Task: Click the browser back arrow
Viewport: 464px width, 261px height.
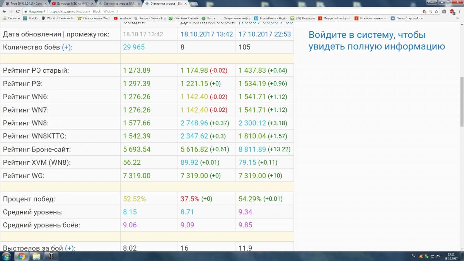Action: [x=4, y=12]
